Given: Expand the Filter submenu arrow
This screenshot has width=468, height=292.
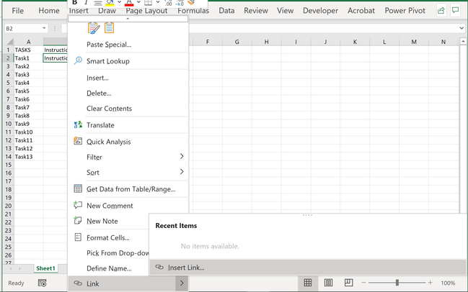Looking at the screenshot, I should [x=182, y=156].
